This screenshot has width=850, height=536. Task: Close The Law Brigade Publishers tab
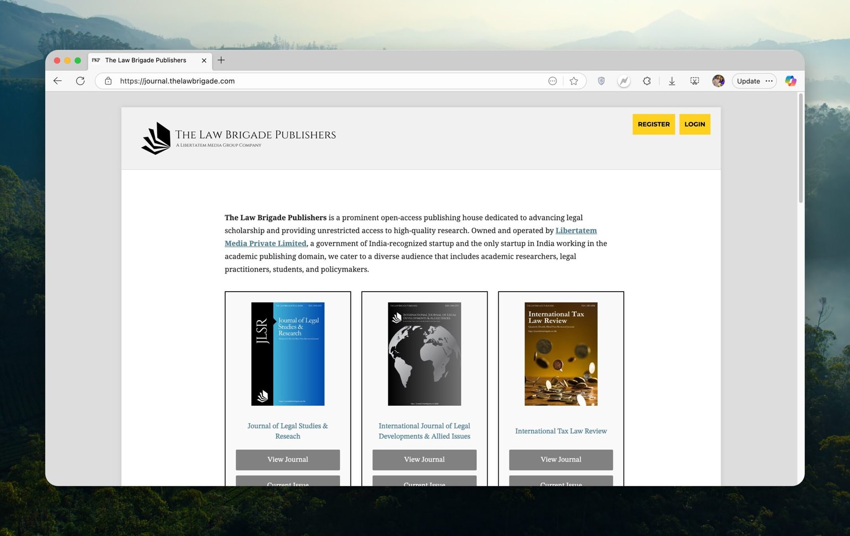coord(204,61)
